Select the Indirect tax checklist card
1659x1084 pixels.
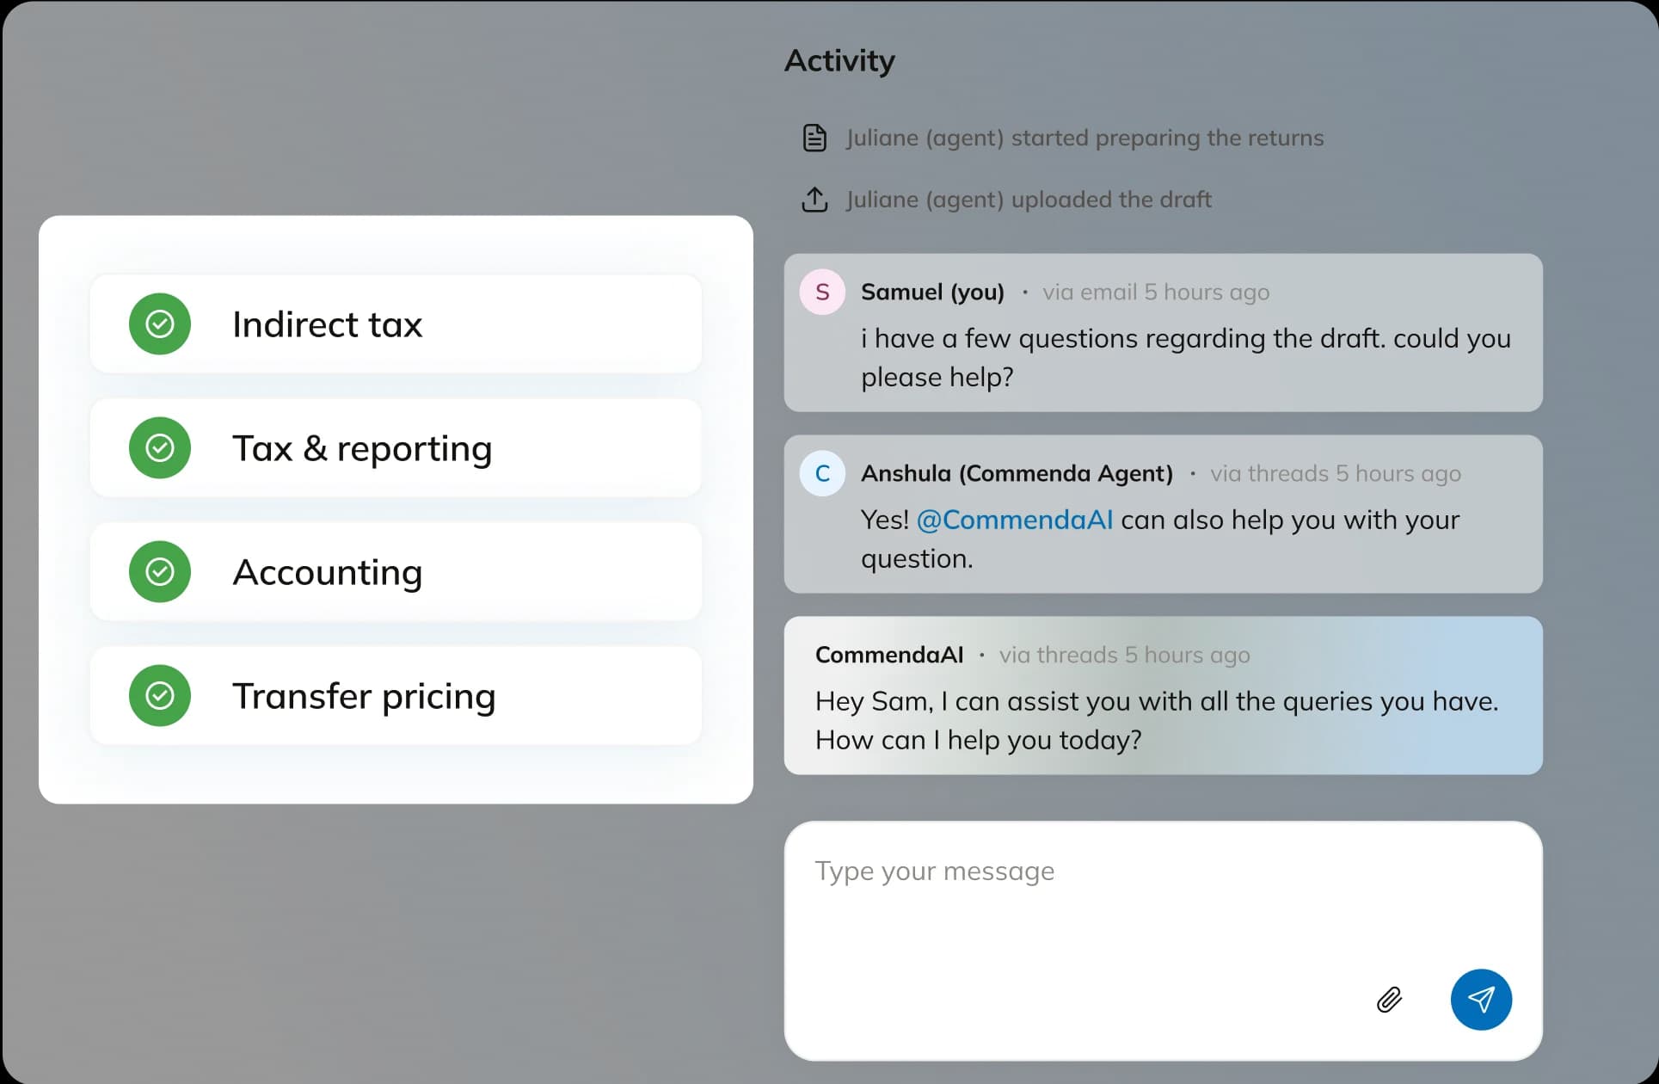click(396, 324)
